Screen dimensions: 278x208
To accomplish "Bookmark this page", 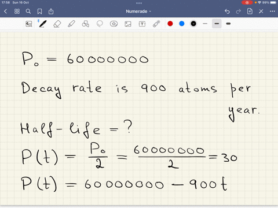I will [39, 12].
